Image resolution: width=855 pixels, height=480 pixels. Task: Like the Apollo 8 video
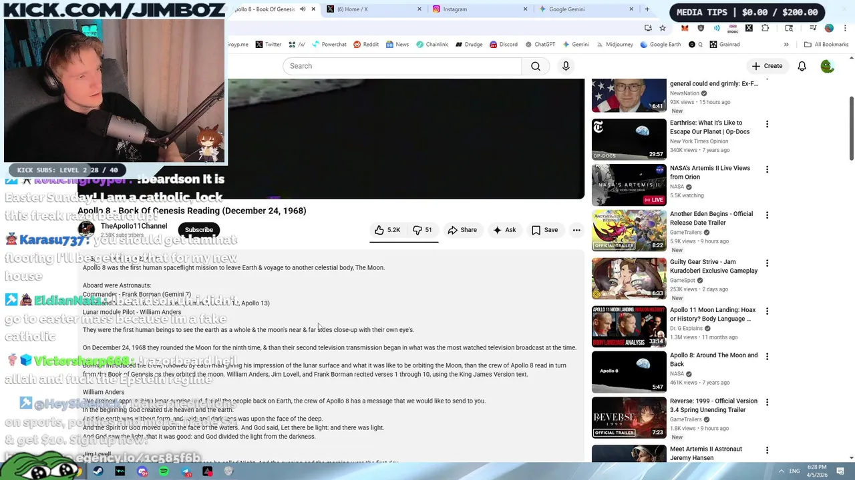(x=387, y=230)
